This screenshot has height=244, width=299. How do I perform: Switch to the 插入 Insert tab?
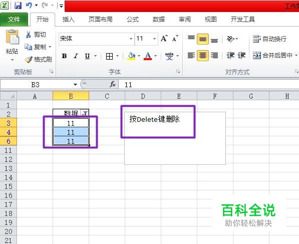point(68,20)
